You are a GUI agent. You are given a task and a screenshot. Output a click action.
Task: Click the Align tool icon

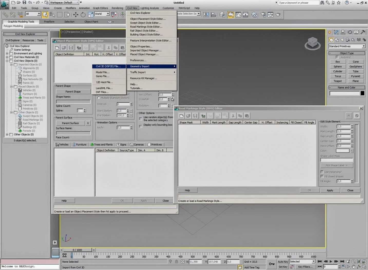pyautogui.click(x=213, y=15)
